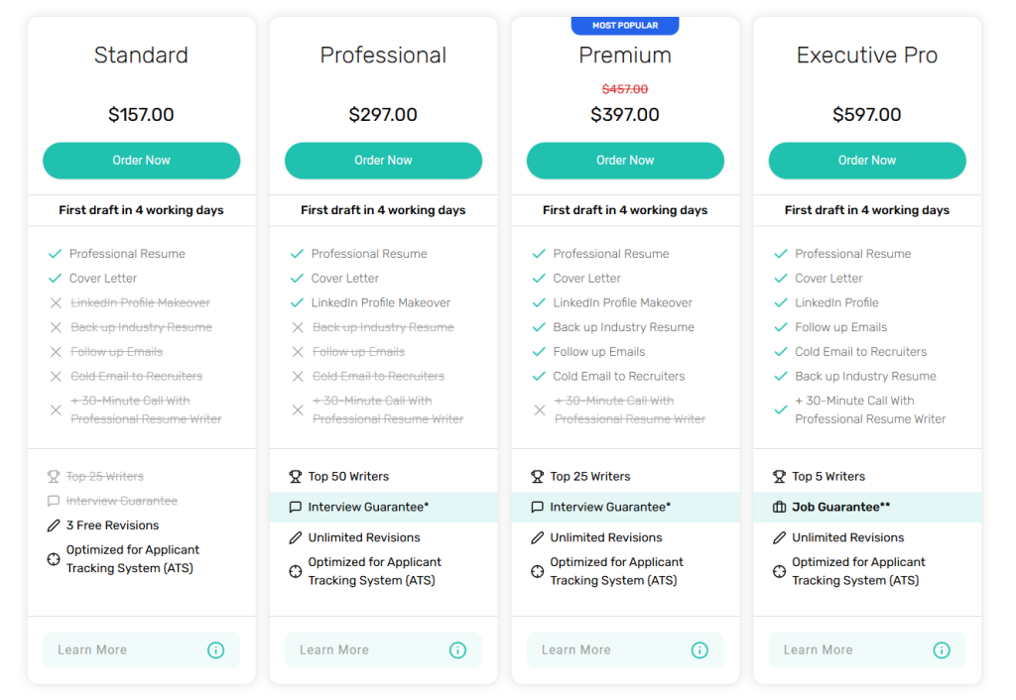Click the X mark beside Premium's 30-Minute Call
1016x700 pixels.
coord(539,409)
